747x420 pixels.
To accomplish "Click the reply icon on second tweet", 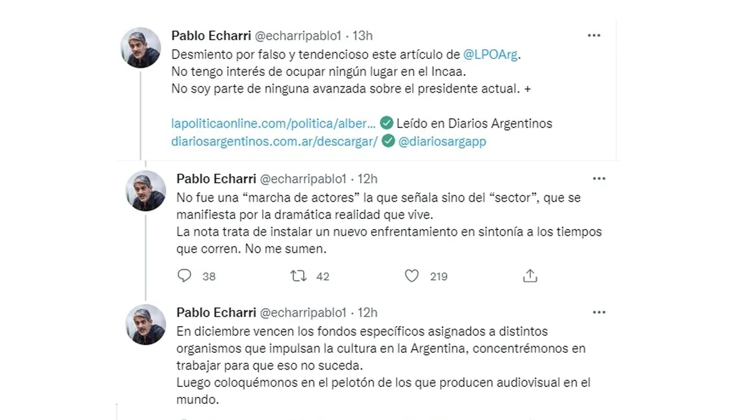I will coord(184,276).
